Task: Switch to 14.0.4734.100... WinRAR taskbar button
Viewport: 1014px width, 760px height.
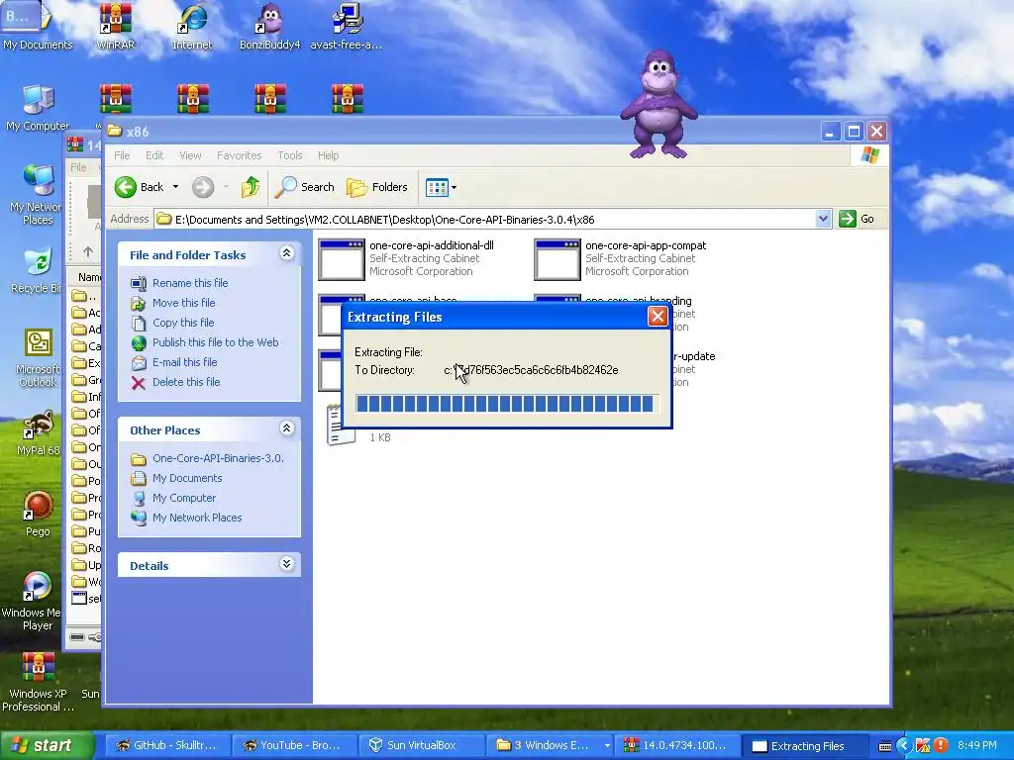Action: [677, 746]
